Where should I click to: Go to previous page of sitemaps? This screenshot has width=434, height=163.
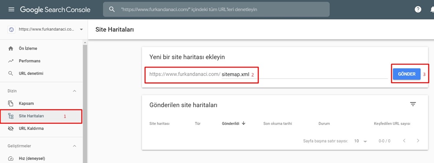tap(404, 141)
